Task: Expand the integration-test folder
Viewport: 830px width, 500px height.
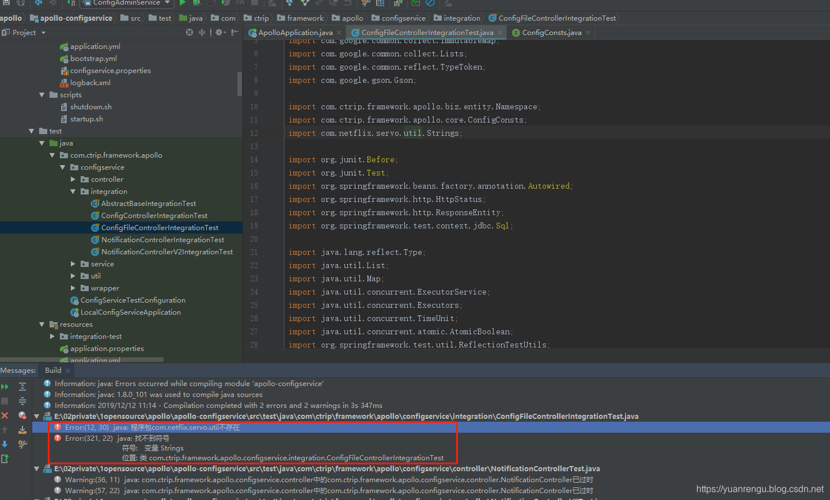Action: click(52, 337)
